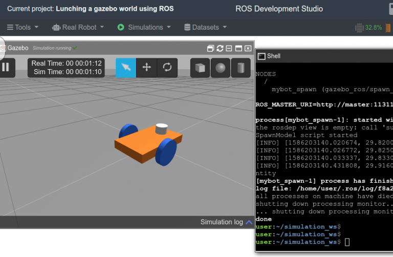Click the CPU chip usage icon
393x257 pixels.
click(x=359, y=28)
